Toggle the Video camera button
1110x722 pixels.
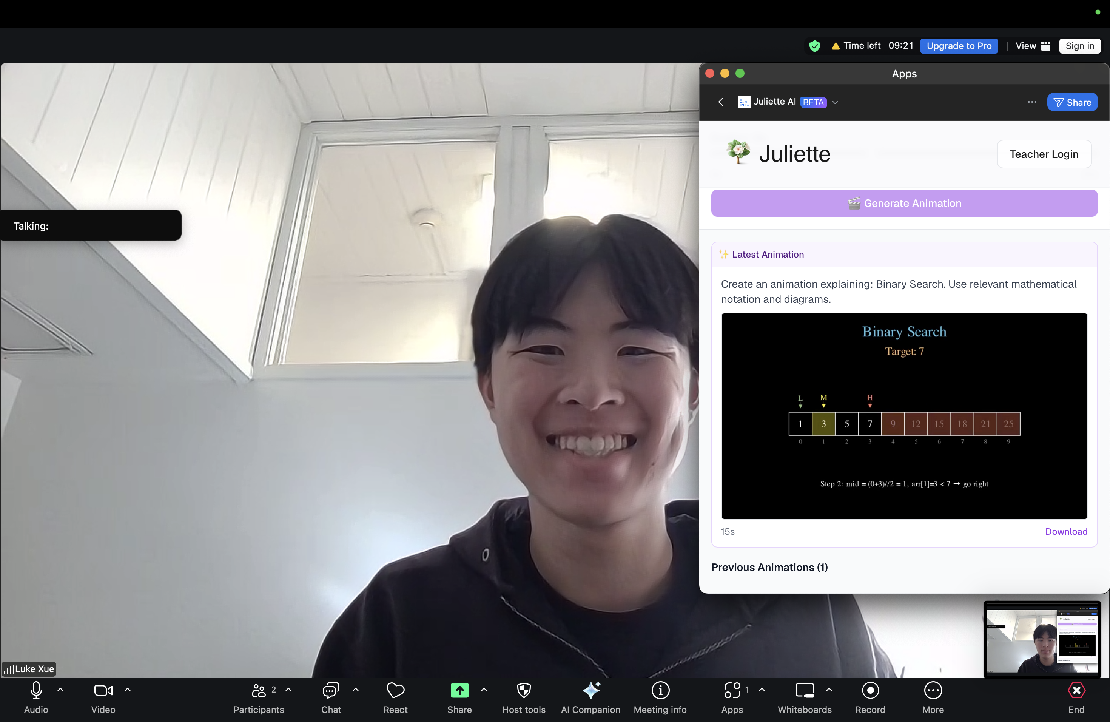point(103,691)
